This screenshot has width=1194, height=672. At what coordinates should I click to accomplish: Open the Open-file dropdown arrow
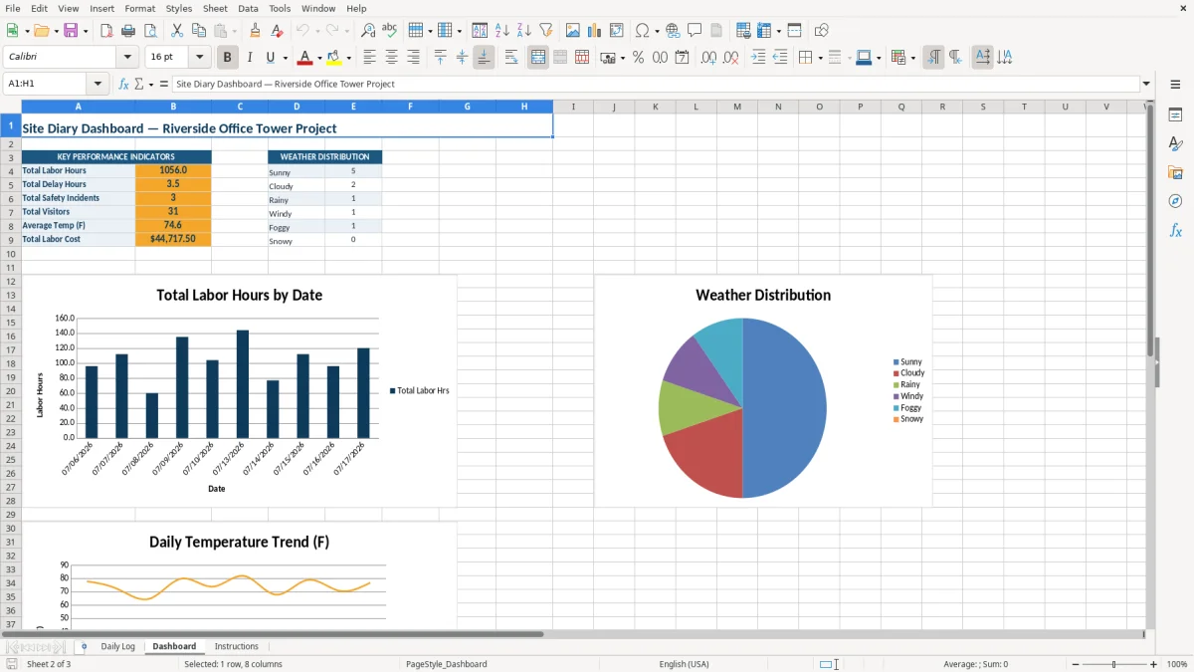point(55,31)
